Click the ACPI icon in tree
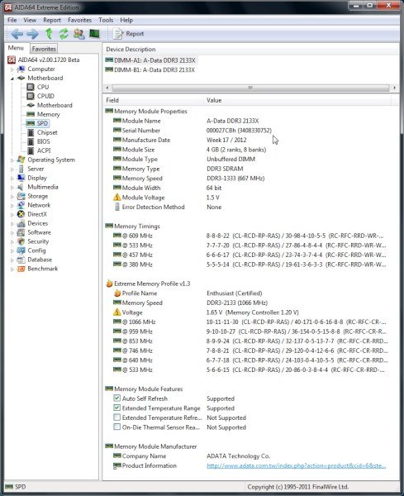This screenshot has height=496, width=404. 31,150
